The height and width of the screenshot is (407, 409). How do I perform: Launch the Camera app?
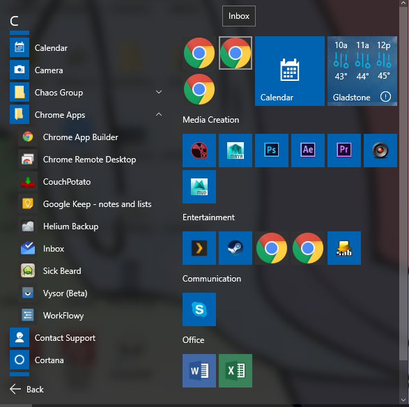(86, 70)
